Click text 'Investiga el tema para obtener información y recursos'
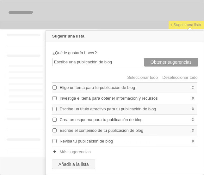Viewport: 204px width, 175px height. pos(108,98)
